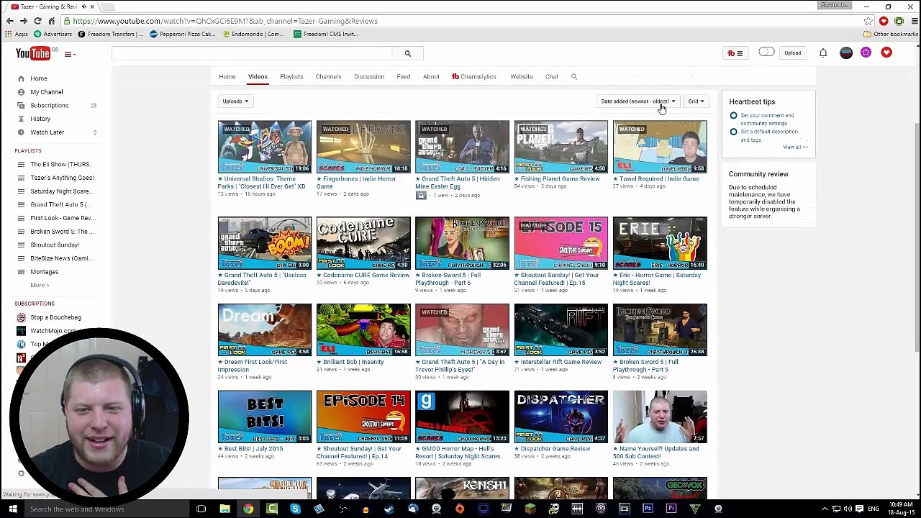Click the search magnifier button
921x518 pixels.
(407, 53)
